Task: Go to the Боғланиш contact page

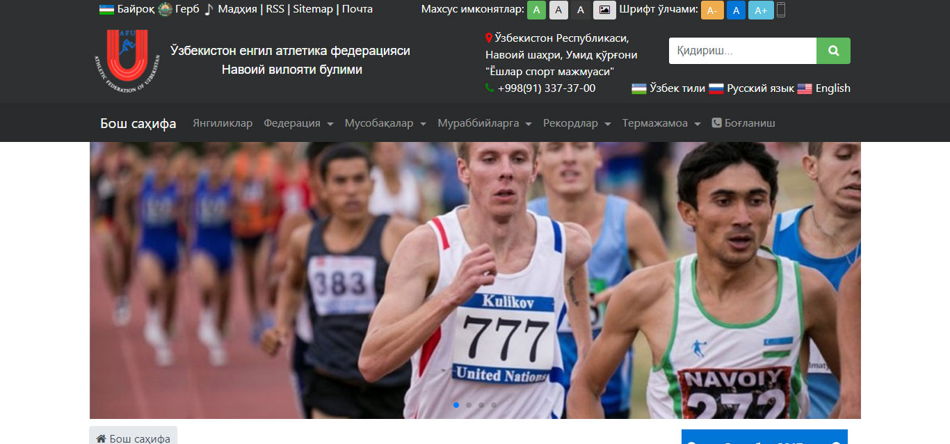Action: (743, 123)
